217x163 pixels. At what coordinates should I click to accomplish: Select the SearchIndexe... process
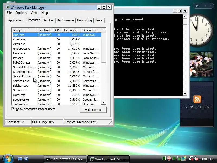57,72
